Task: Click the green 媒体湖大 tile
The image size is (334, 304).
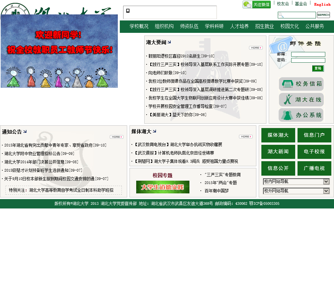Action: 278,135
